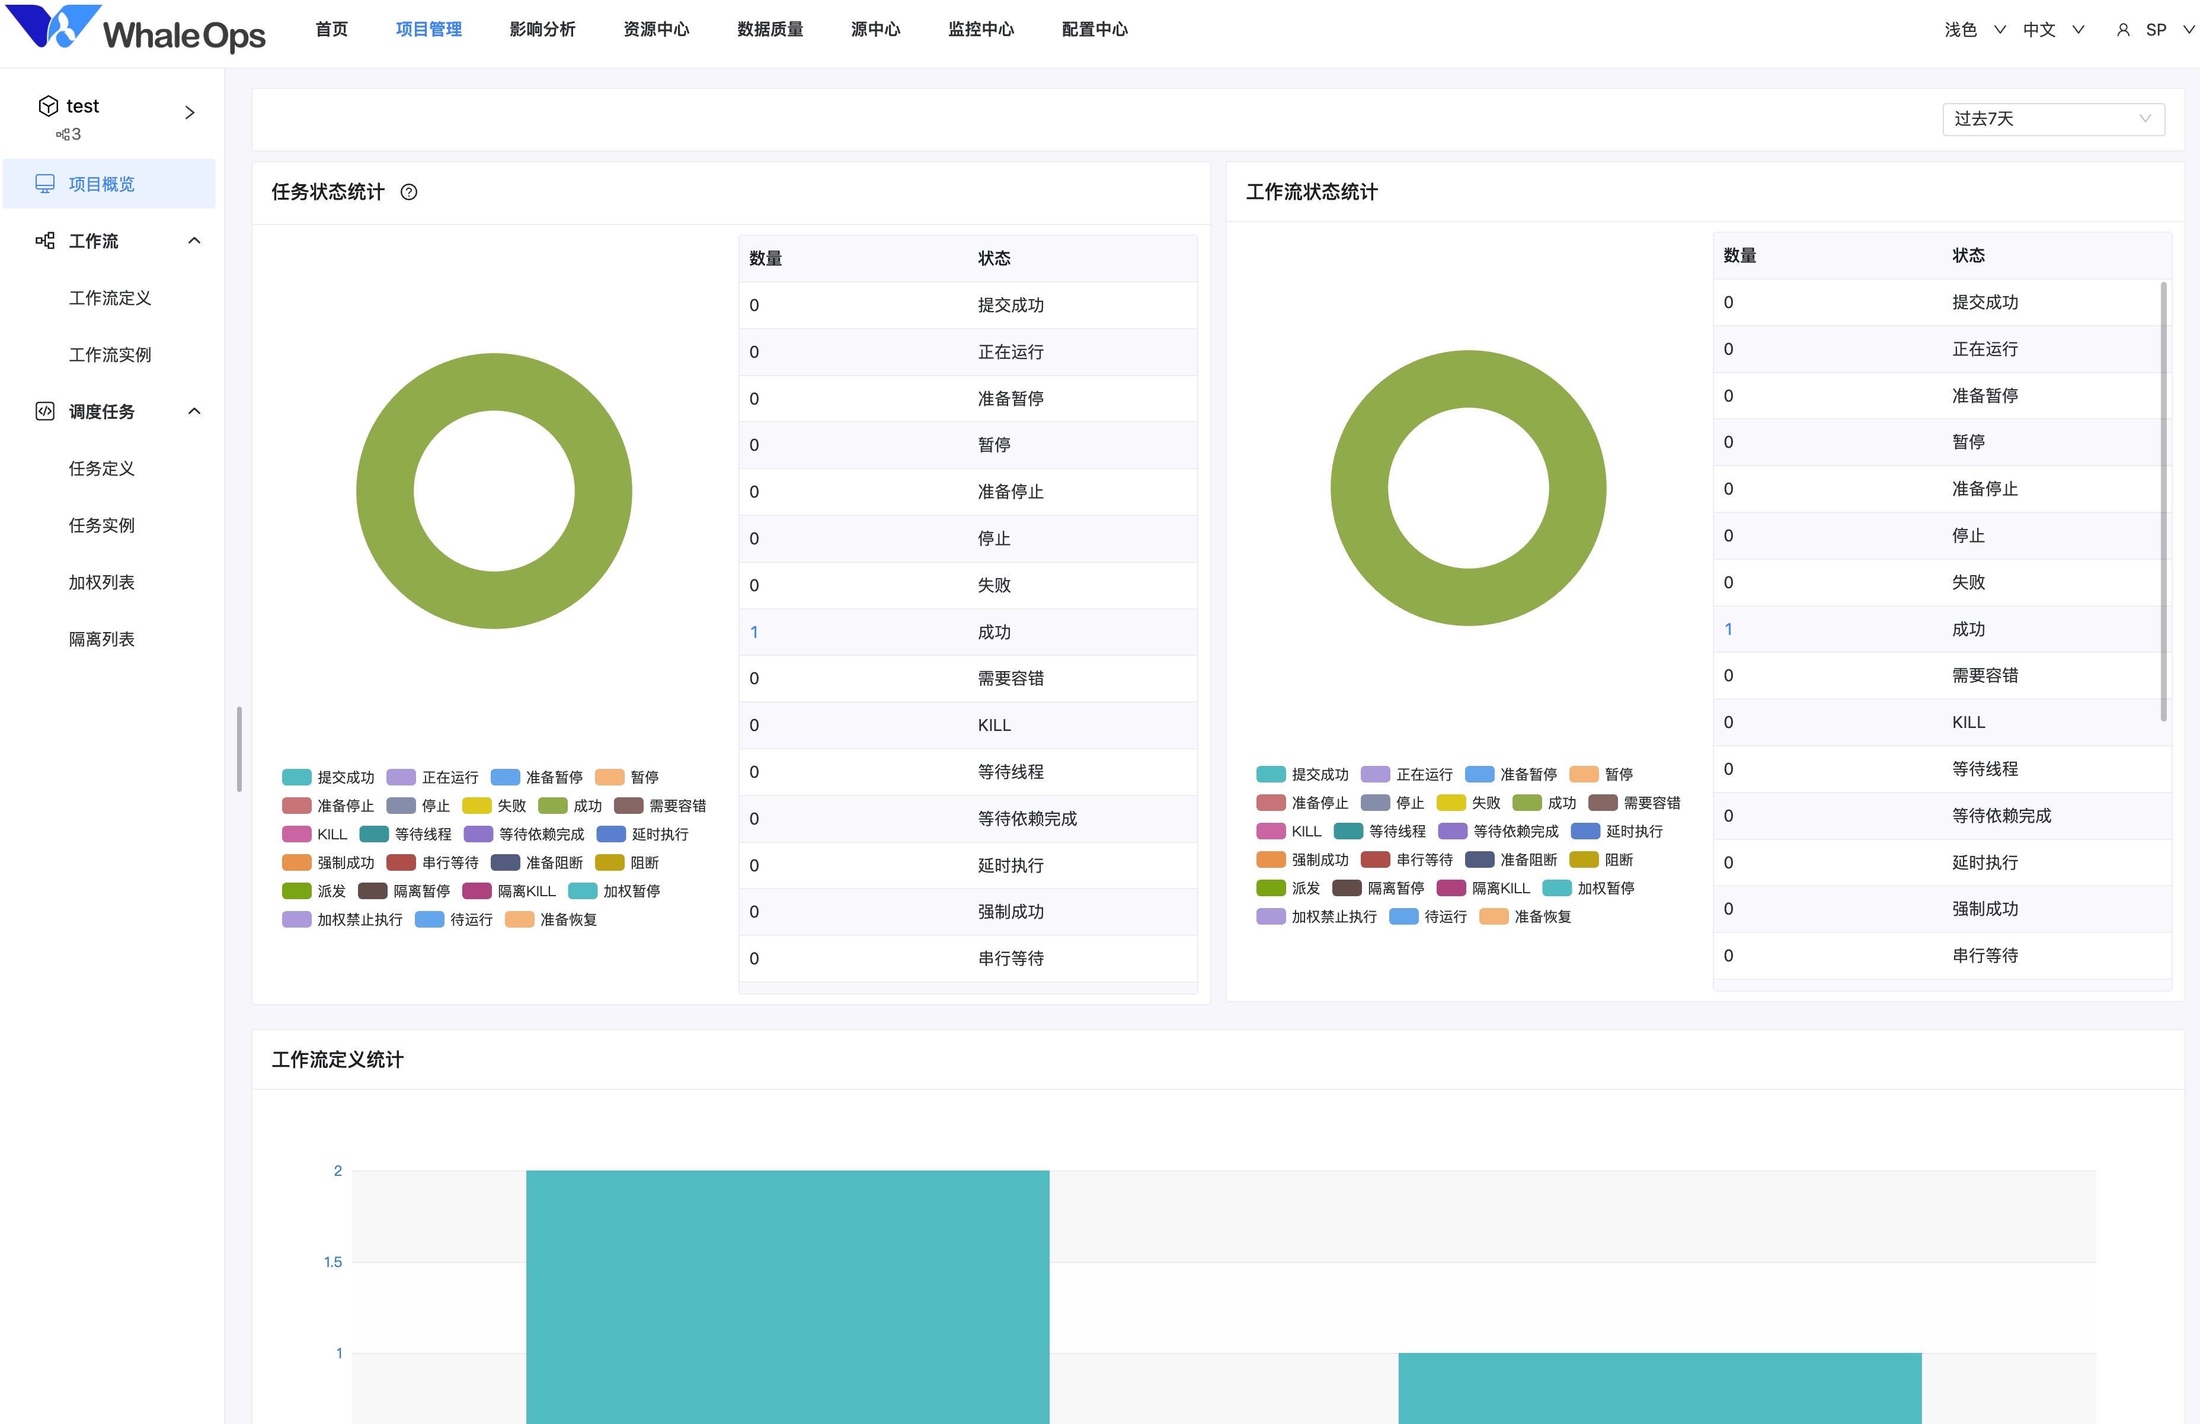Click the monitor icon beside 项目概览
The height and width of the screenshot is (1424, 2200).
tap(44, 184)
